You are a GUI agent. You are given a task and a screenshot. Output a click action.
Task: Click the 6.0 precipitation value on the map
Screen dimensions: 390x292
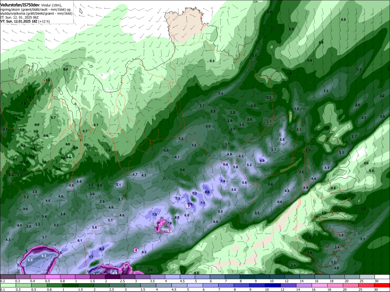[187, 215]
